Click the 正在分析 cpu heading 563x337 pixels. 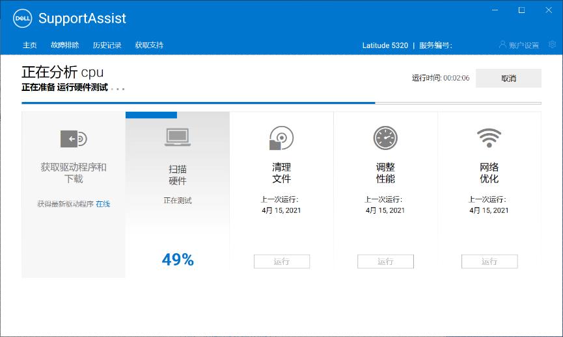click(x=62, y=72)
